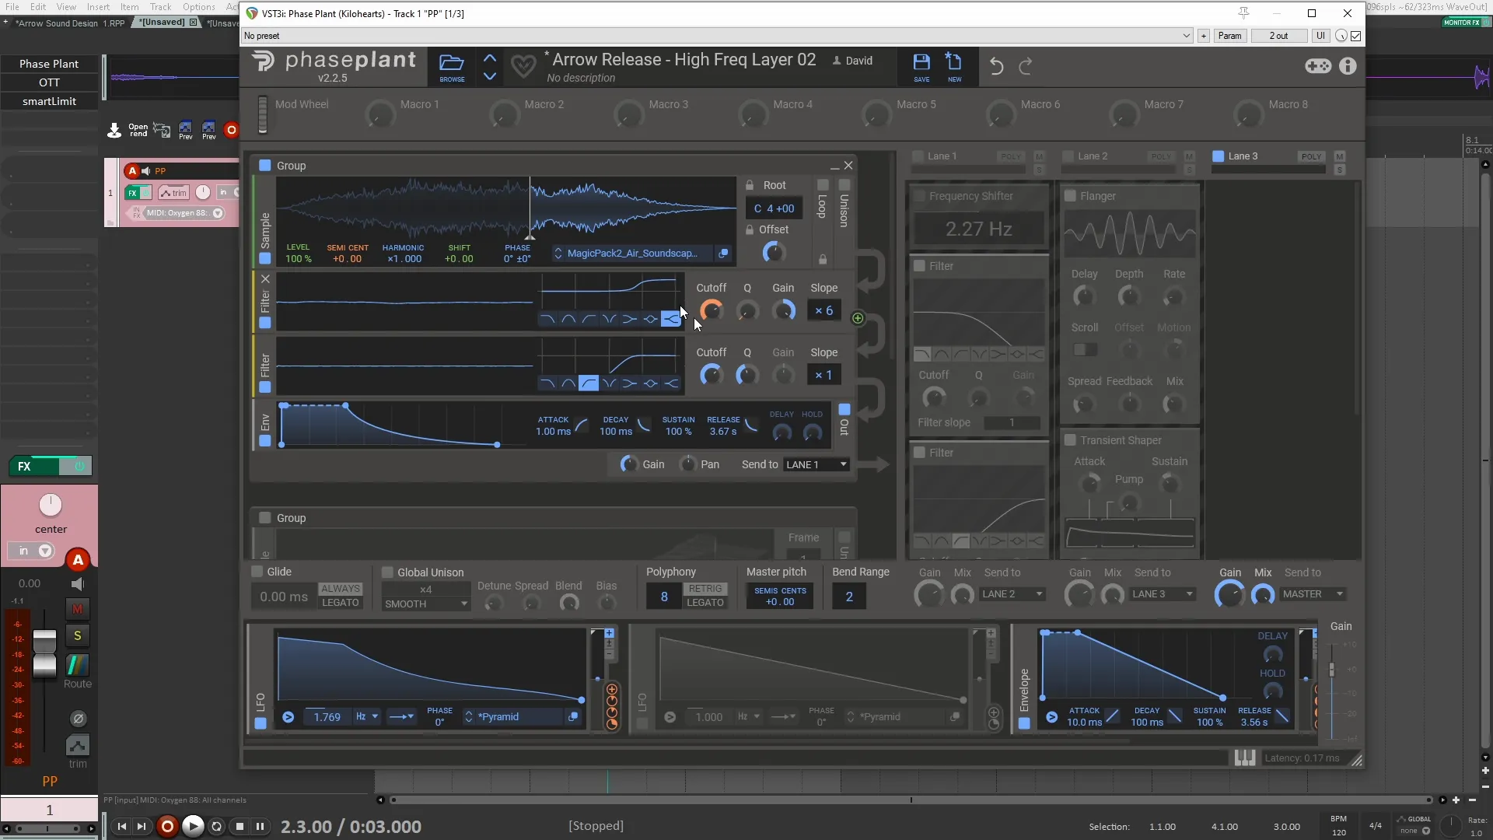Screen dimensions: 1493x840
Task: Add module with green plus icon
Action: click(858, 318)
